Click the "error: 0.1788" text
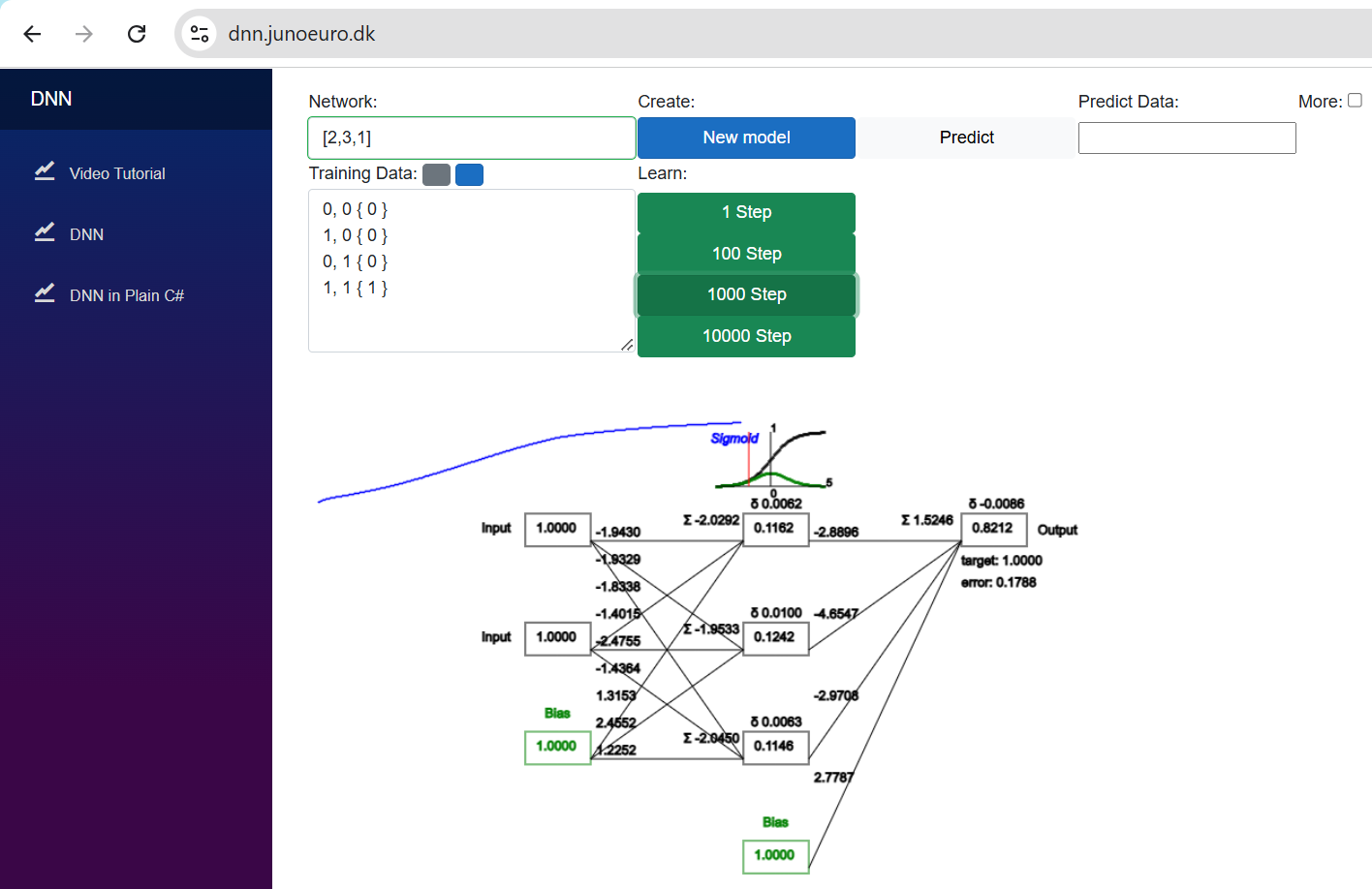The width and height of the screenshot is (1372, 889). [998, 583]
